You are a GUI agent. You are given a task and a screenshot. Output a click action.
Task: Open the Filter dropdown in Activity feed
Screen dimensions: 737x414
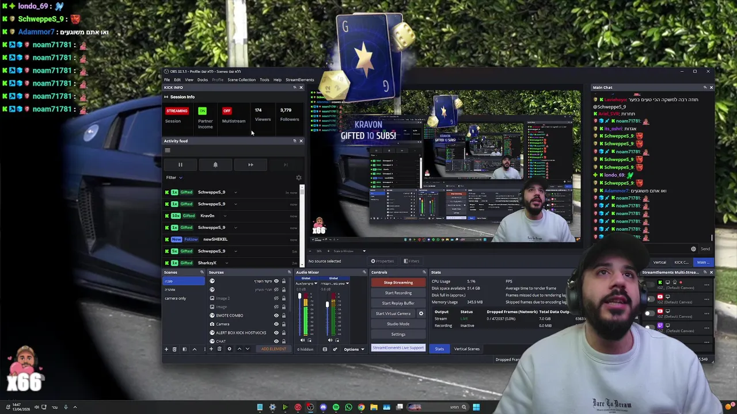pyautogui.click(x=174, y=178)
